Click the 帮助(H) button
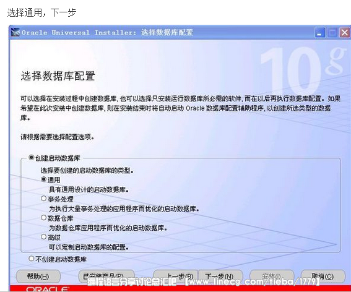351x292 pixels. [x=38, y=277]
